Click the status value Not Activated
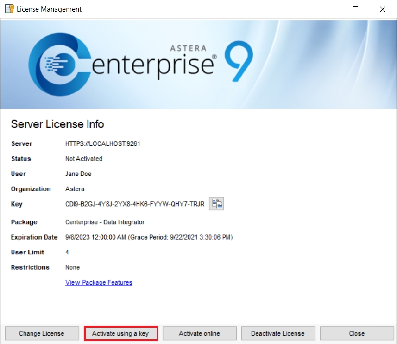Screen dimensions: 397x344 tap(84, 159)
